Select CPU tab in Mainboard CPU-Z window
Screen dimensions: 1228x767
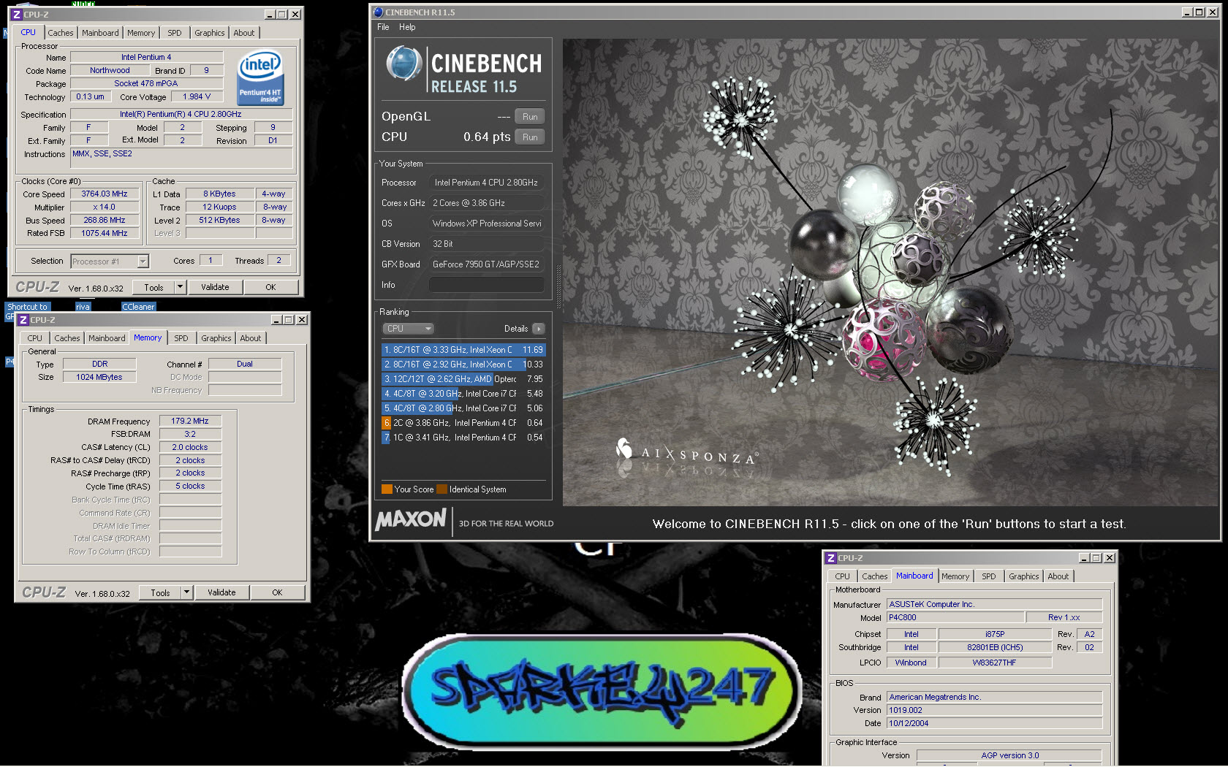point(842,576)
